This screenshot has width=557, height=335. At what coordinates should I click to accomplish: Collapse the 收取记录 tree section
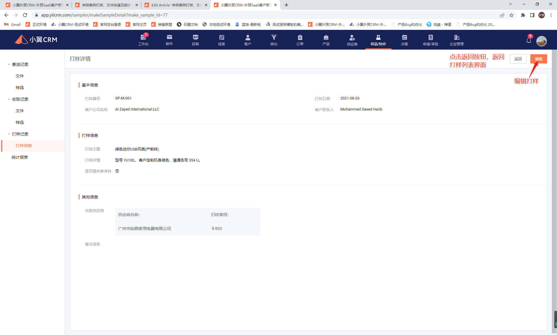9,99
